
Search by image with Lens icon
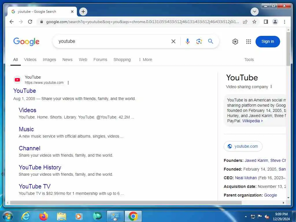199,41
